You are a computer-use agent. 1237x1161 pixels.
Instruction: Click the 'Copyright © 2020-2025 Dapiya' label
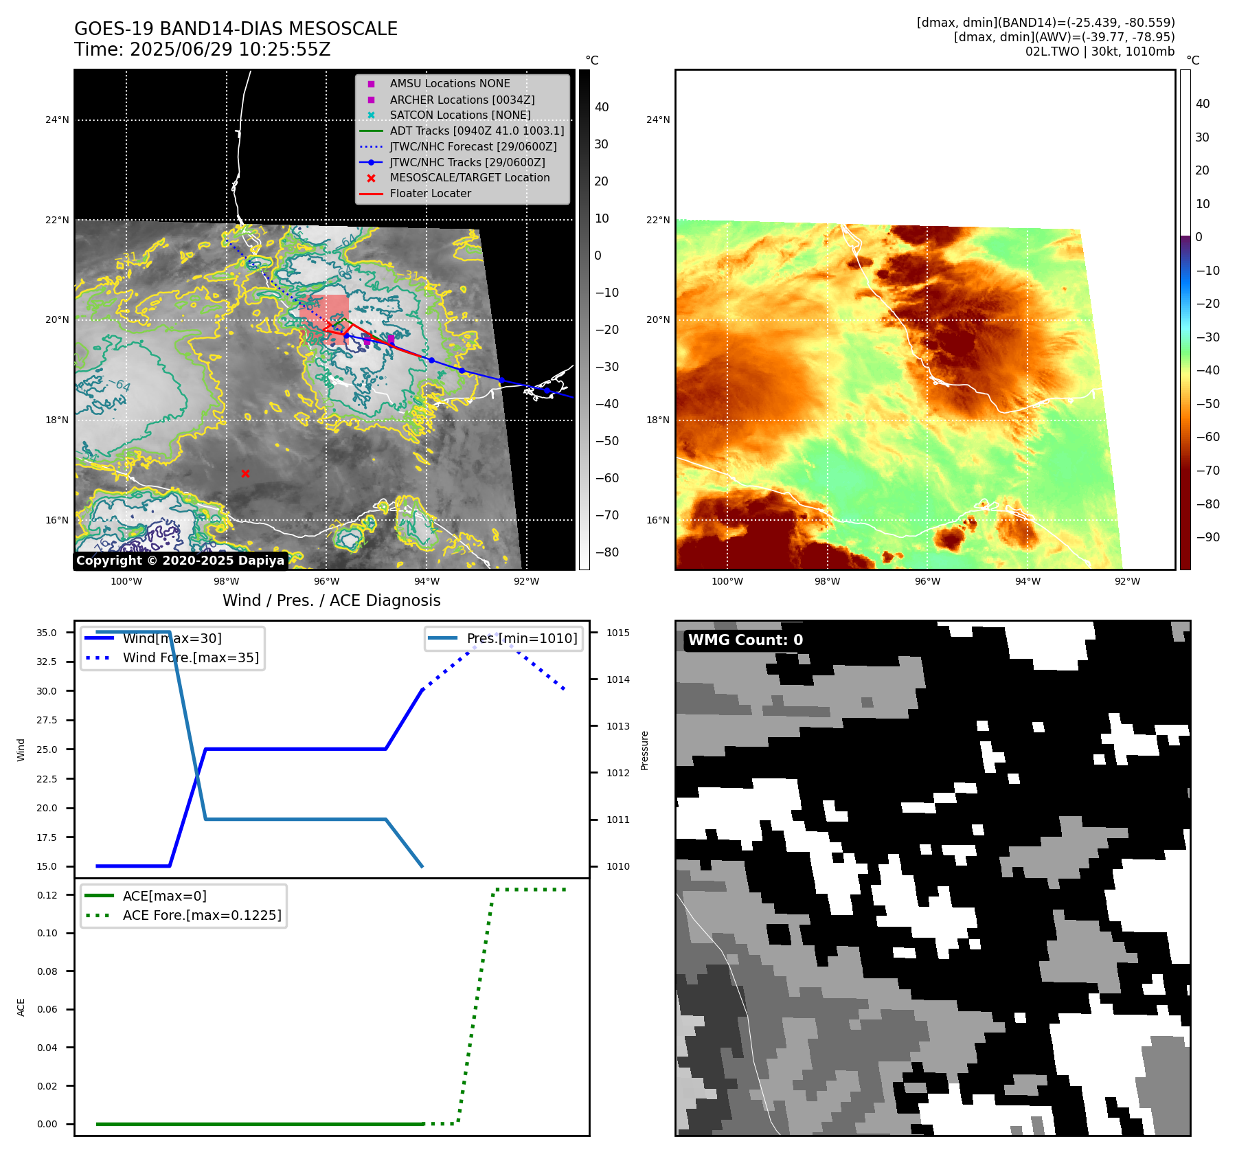(180, 561)
